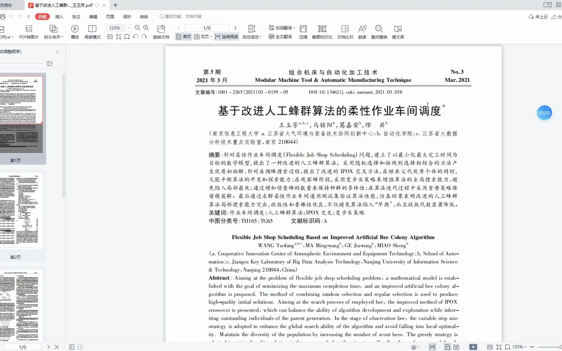Toggle 连续阅读 continuous reading
The image size is (562, 351).
pos(227,37)
